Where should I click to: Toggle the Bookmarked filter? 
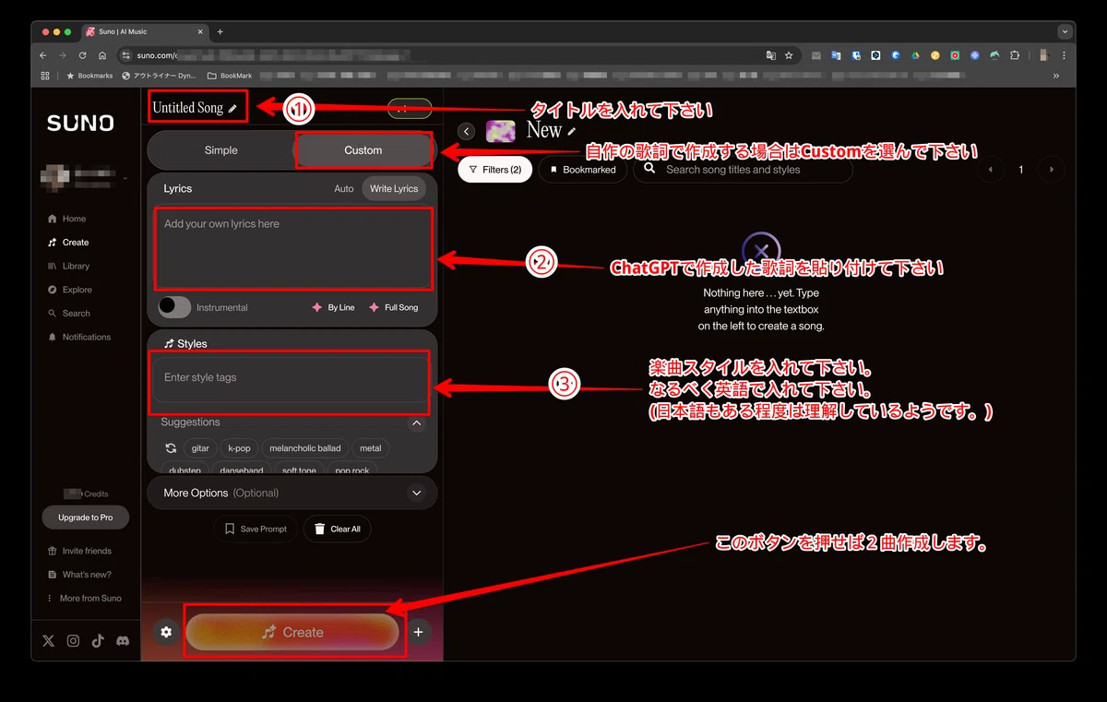tap(583, 170)
